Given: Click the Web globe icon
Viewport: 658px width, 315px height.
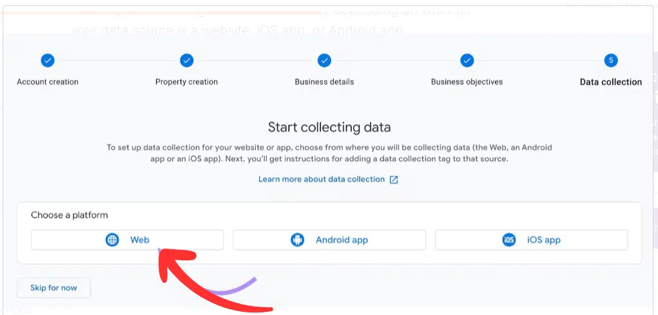Looking at the screenshot, I should coord(112,240).
